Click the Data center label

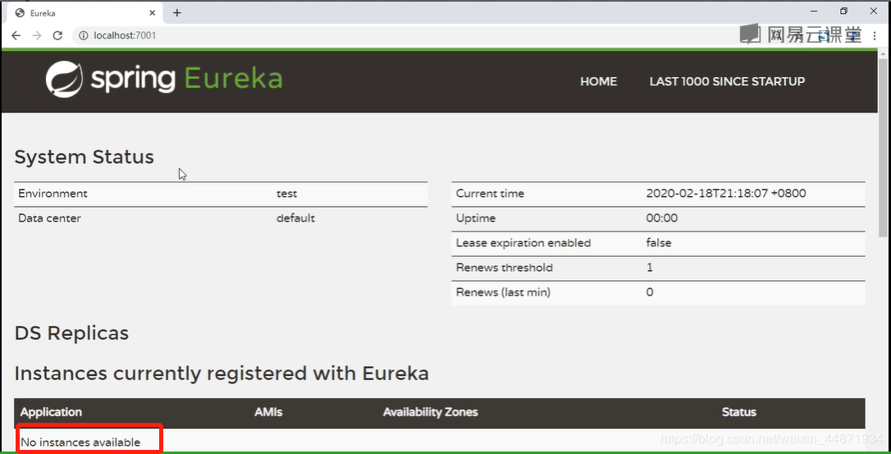click(x=49, y=218)
